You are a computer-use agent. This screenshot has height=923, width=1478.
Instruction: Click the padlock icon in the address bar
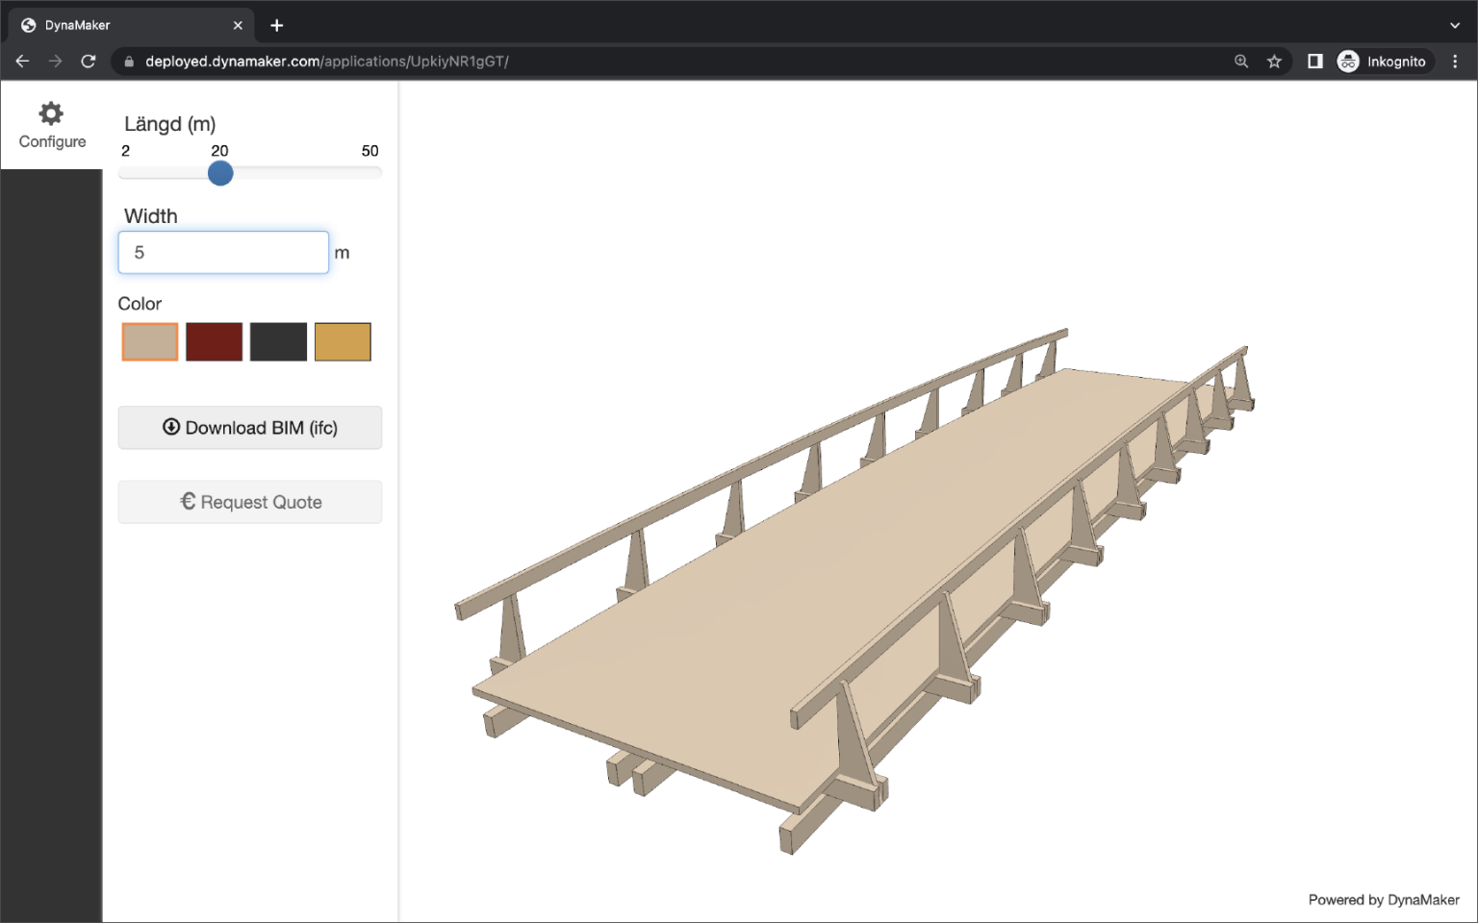(128, 61)
